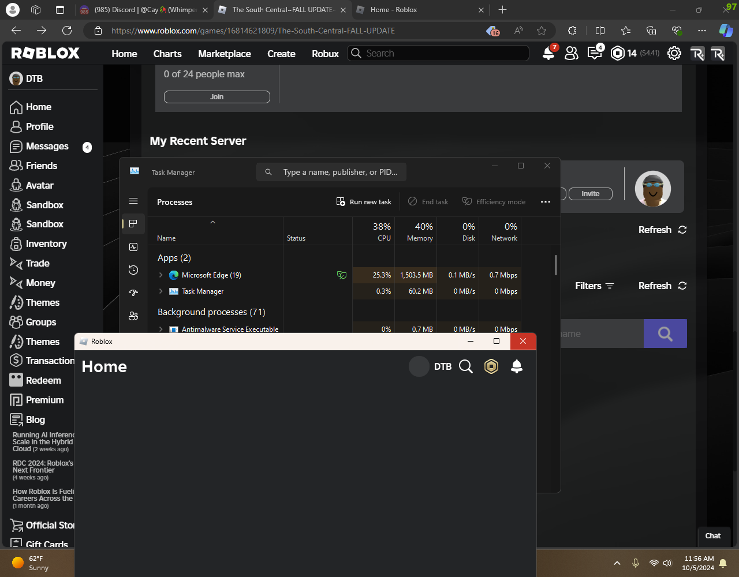Open the friends icon in Roblox header

pyautogui.click(x=571, y=53)
